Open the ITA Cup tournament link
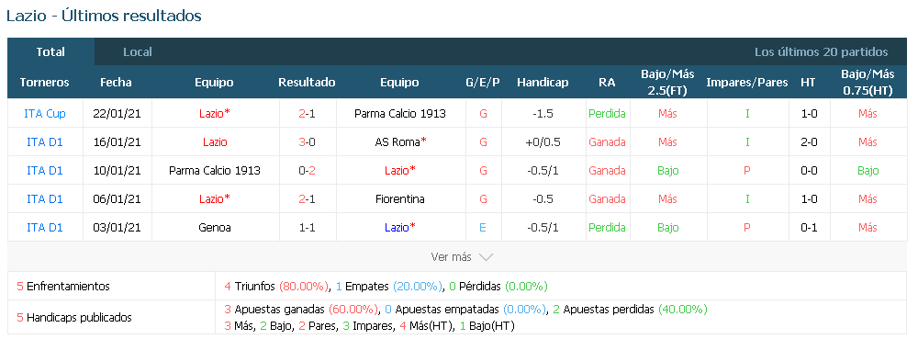 pos(45,114)
